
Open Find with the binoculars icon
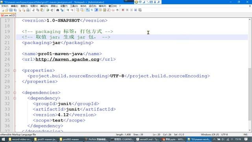point(58,10)
